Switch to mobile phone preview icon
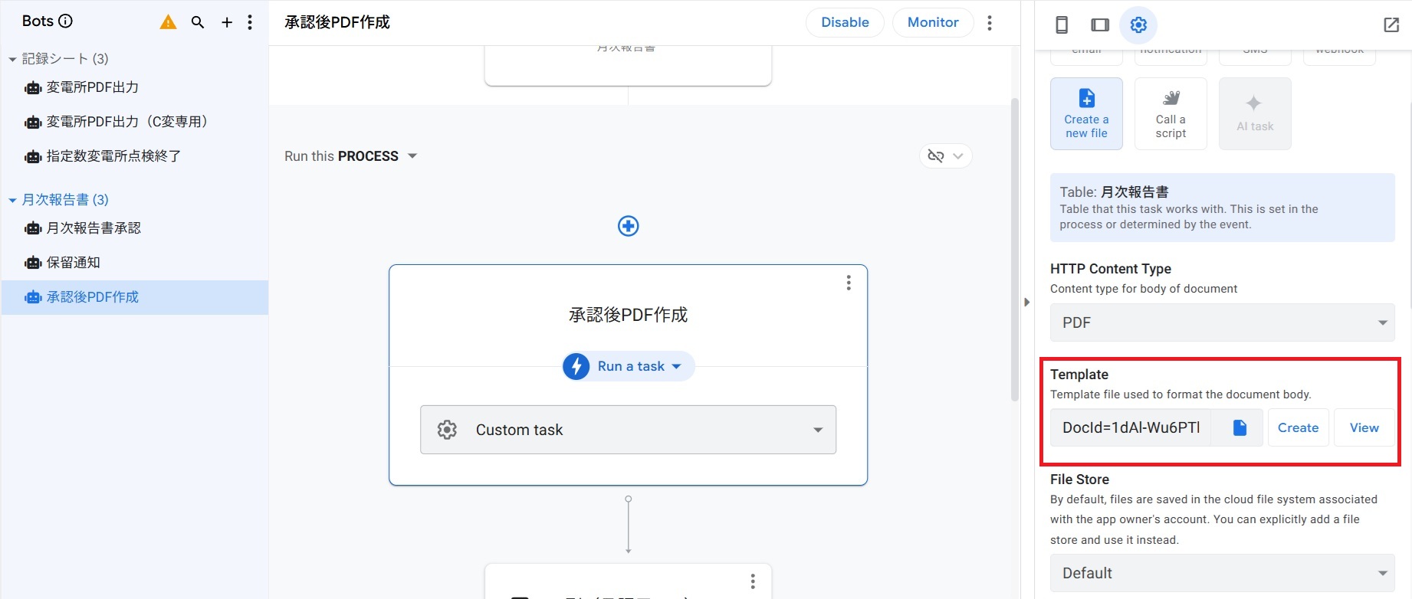 (1062, 25)
